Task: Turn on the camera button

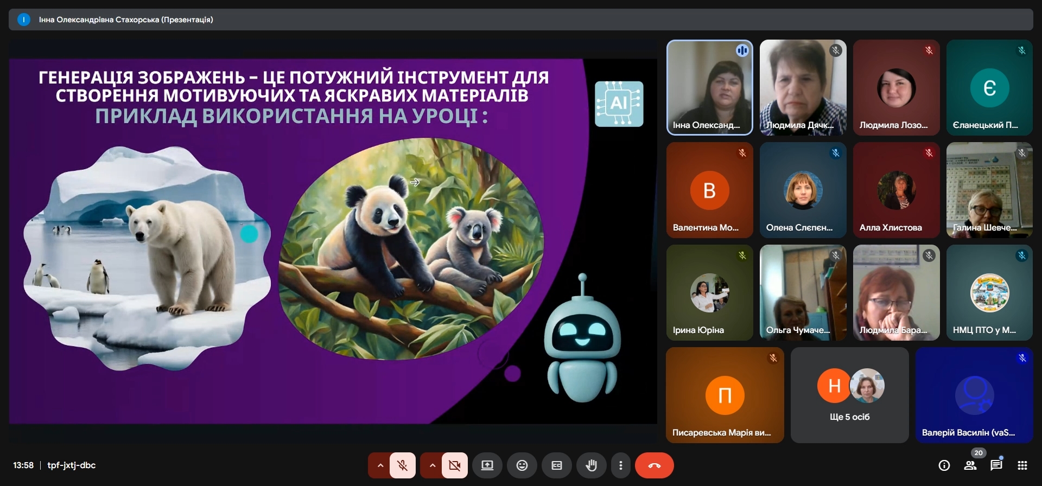Action: (x=455, y=465)
